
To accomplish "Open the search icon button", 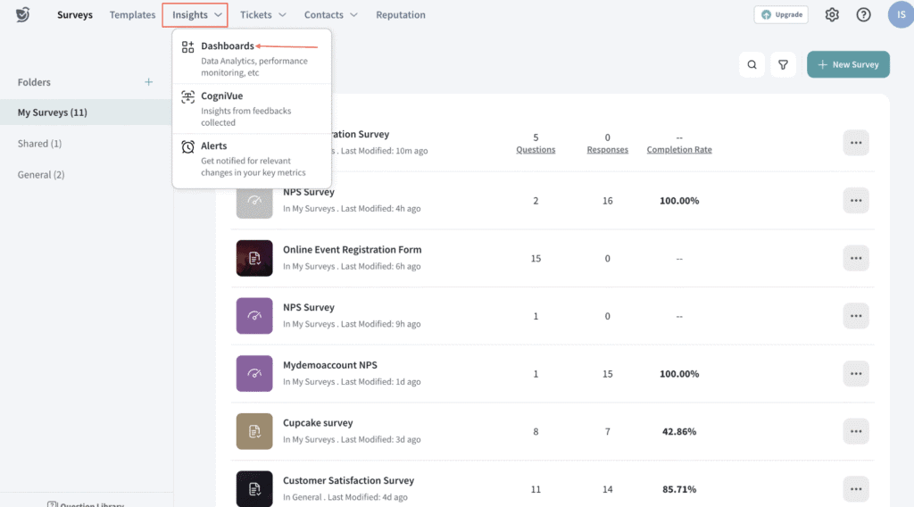I will point(752,64).
